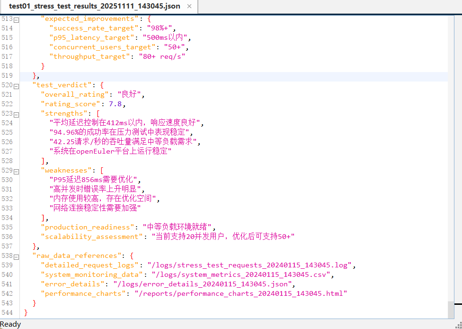The image size is (462, 329).
Task: Click the closing brace on line 544
Action: click(x=26, y=312)
